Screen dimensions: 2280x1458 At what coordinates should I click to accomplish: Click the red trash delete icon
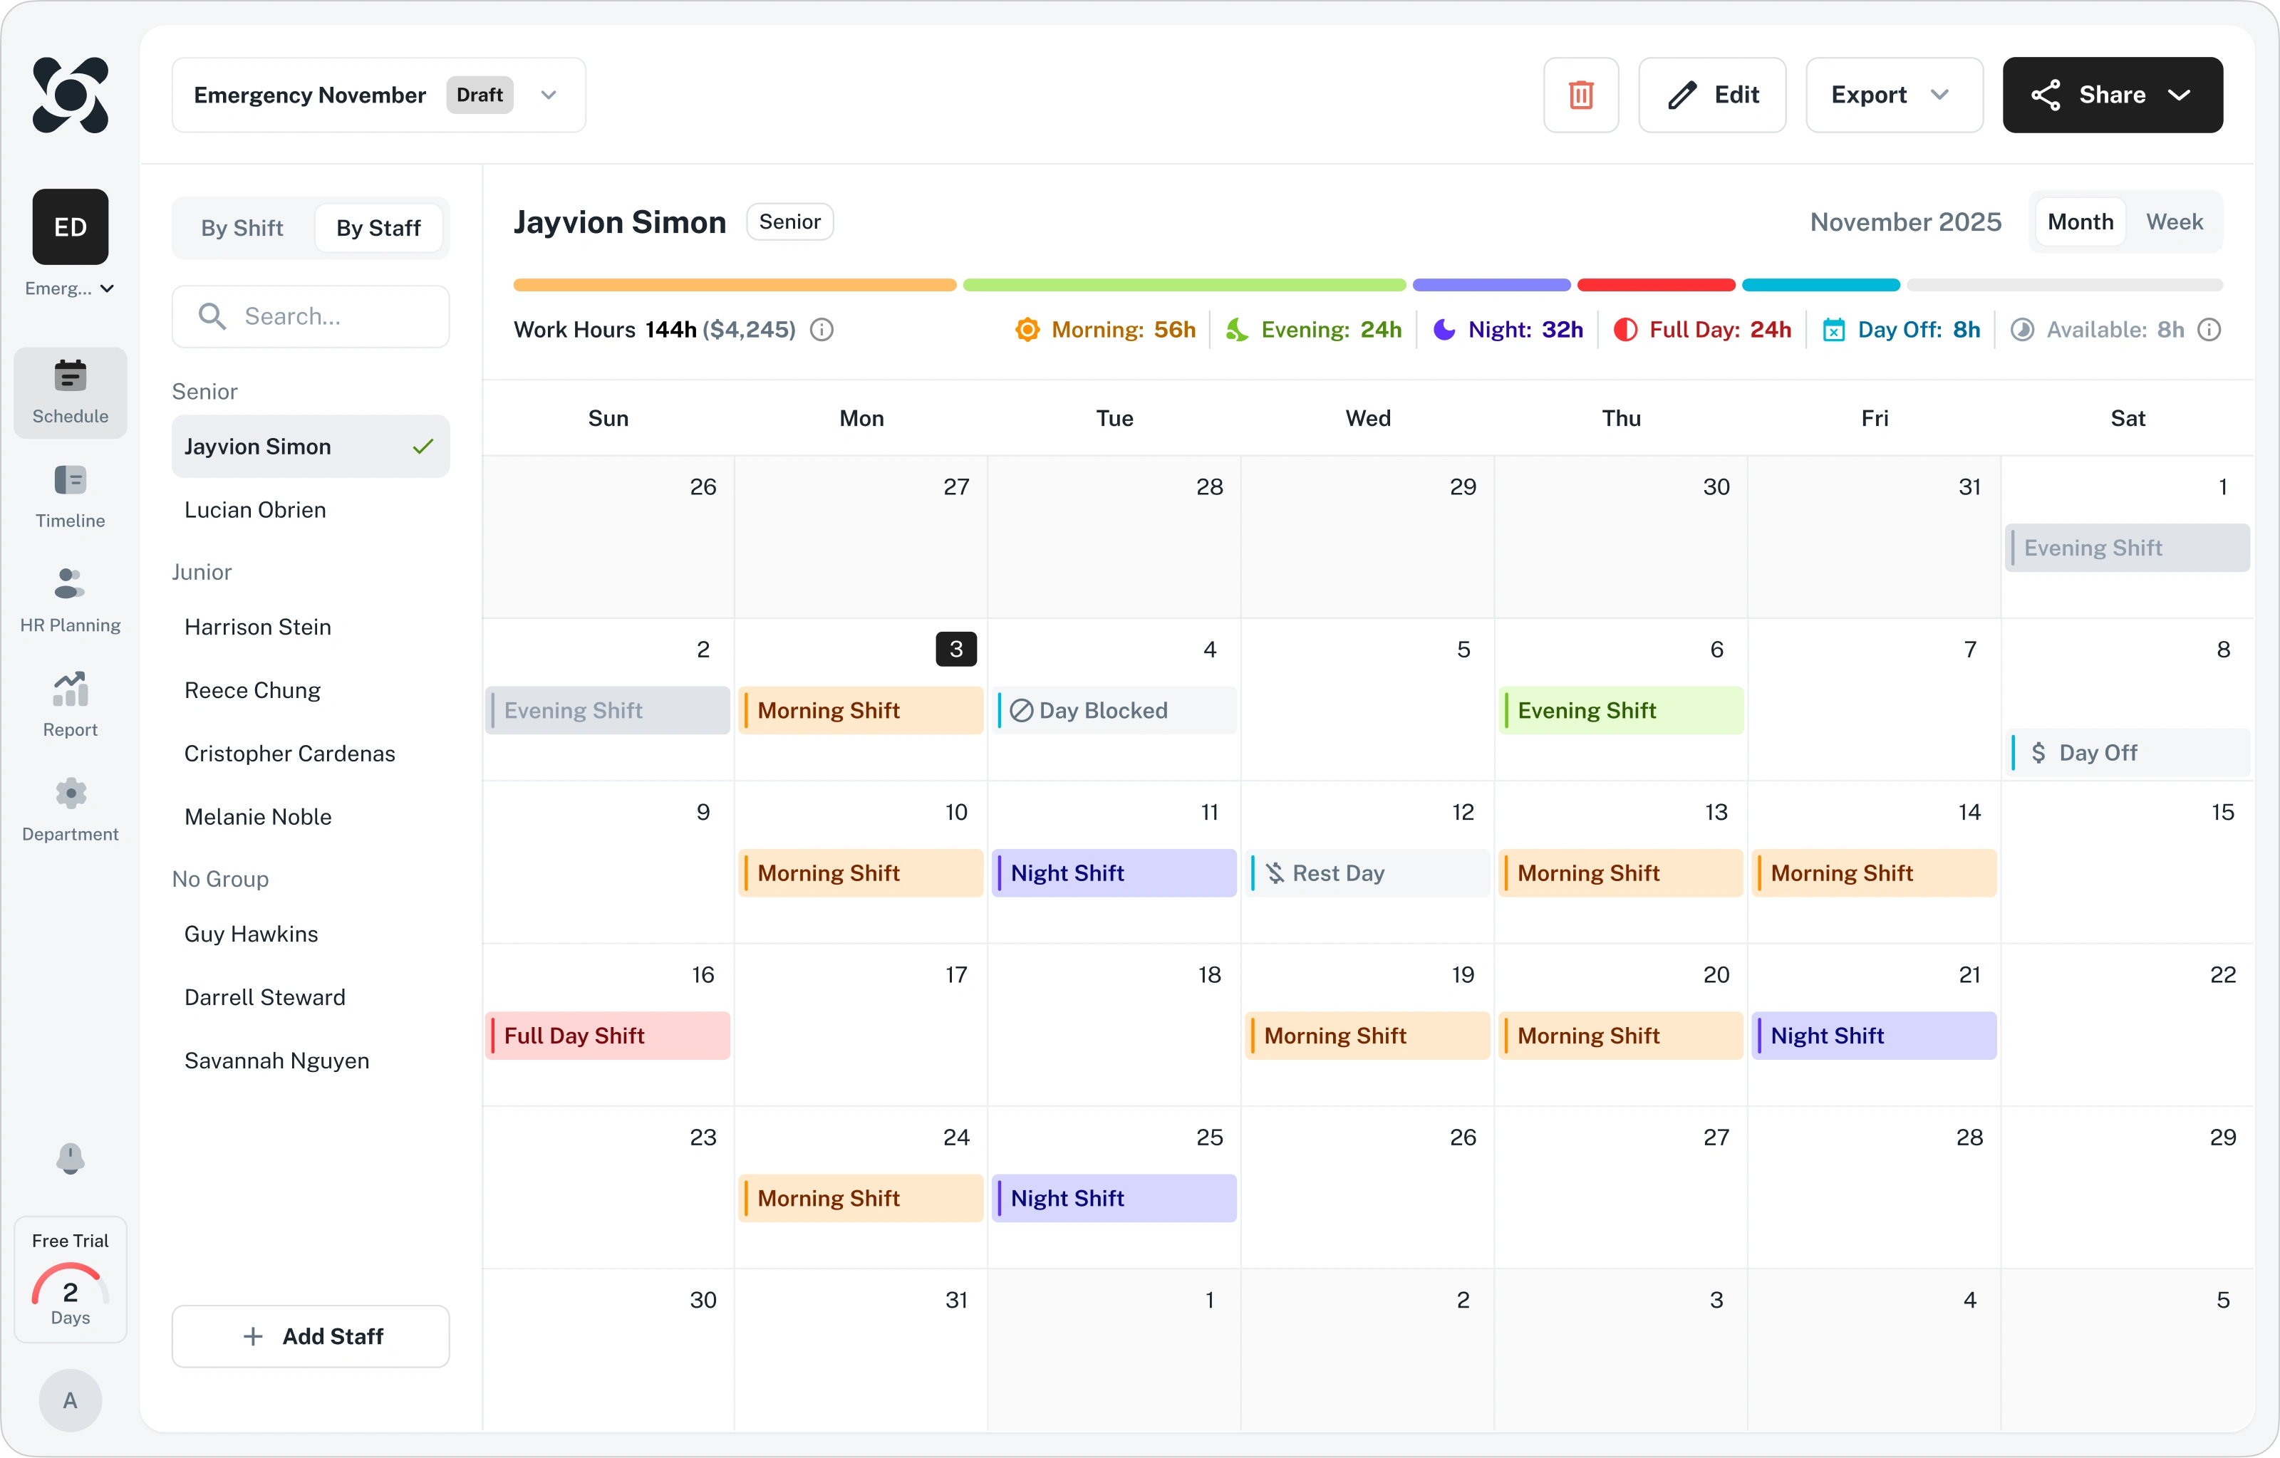click(1580, 95)
